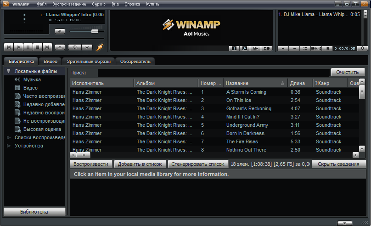This screenshot has height=226, width=371.
Task: Toggle shuffle mode
Action: (x=75, y=47)
